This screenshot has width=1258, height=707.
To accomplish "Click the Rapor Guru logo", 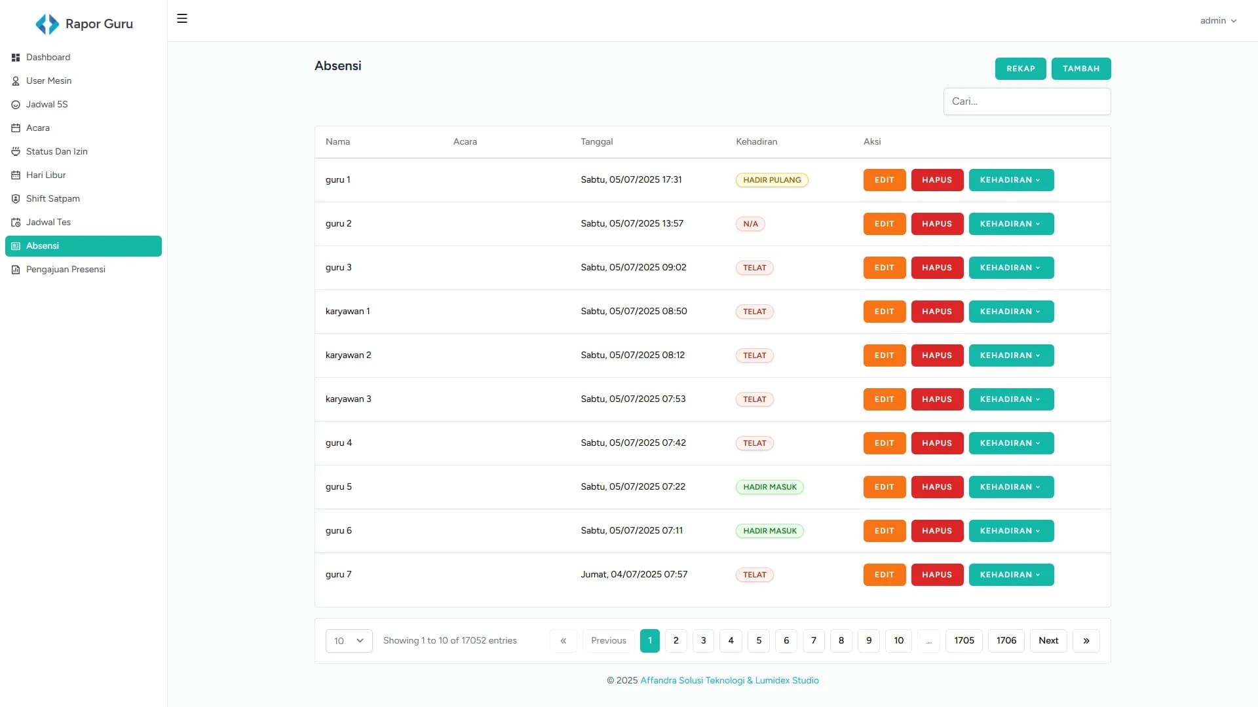I will pos(47,24).
